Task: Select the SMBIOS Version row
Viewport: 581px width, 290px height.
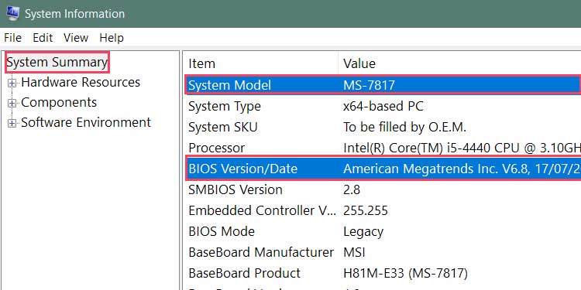Action: coord(383,189)
